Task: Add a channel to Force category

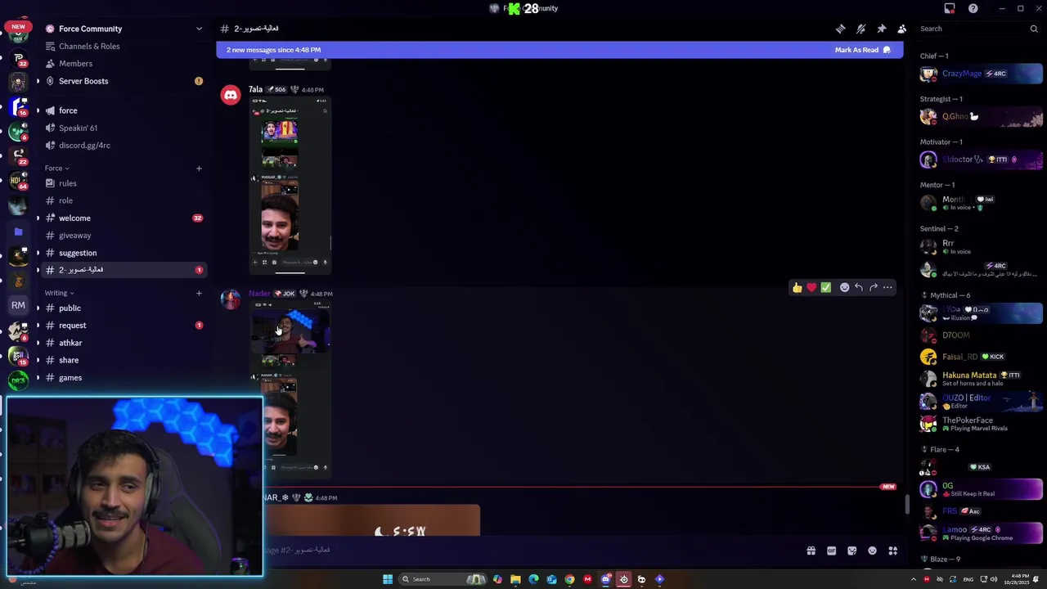Action: click(198, 168)
